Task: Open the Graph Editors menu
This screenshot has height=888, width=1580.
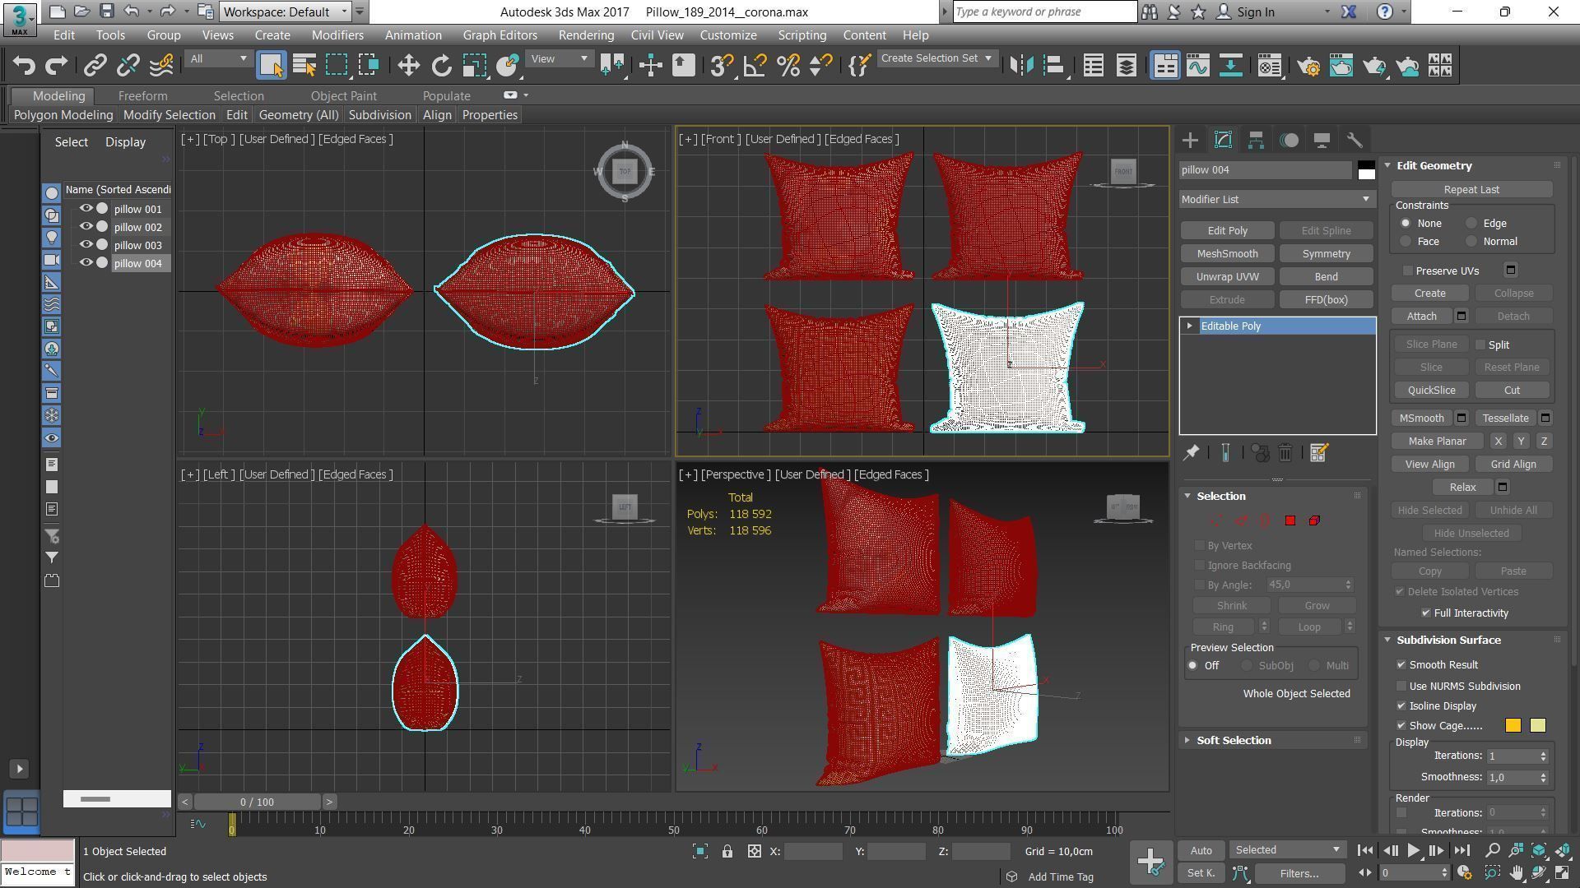Action: pyautogui.click(x=500, y=35)
